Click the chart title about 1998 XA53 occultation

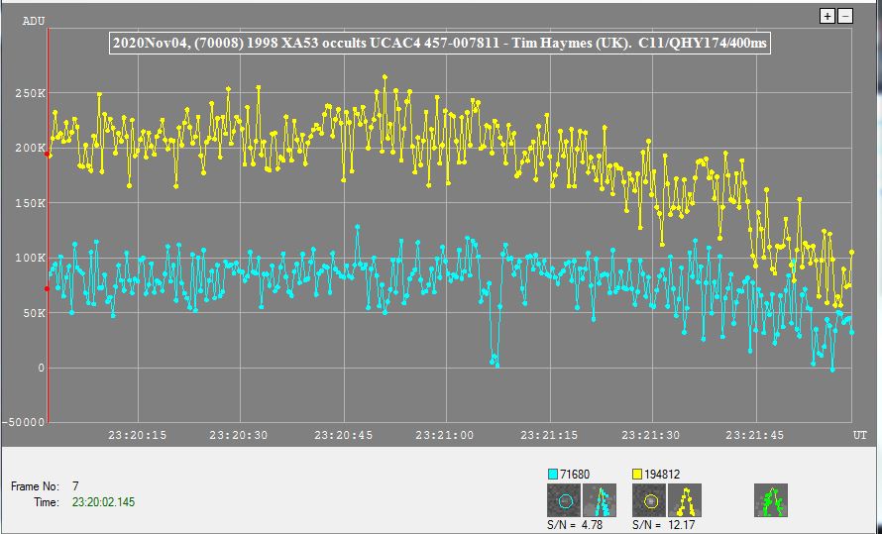click(439, 45)
